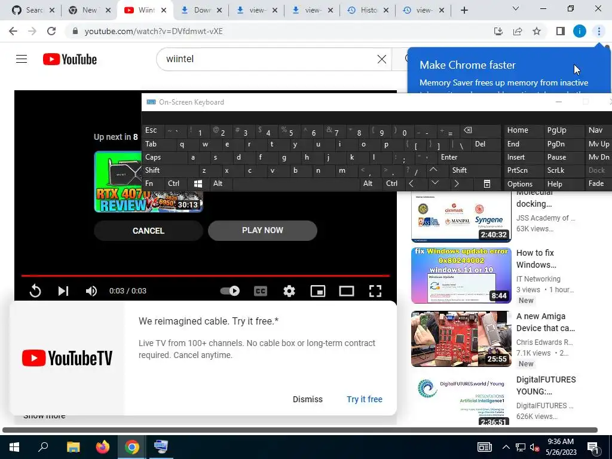Image resolution: width=612 pixels, height=459 pixels.
Task: Click the PLAY NOW button
Action: (x=262, y=230)
